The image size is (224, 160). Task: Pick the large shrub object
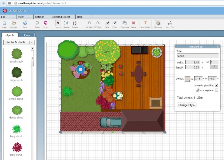[x=17, y=72]
